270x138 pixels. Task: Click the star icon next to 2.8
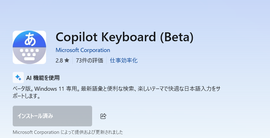(67, 60)
